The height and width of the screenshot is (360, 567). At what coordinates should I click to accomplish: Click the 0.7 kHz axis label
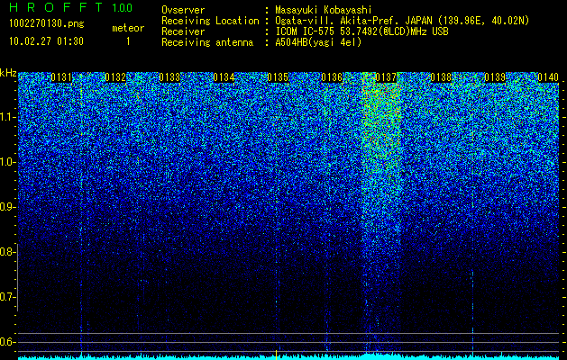pos(8,297)
